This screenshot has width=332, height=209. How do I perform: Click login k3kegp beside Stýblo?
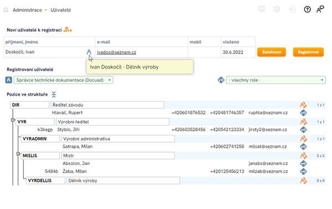(45, 130)
